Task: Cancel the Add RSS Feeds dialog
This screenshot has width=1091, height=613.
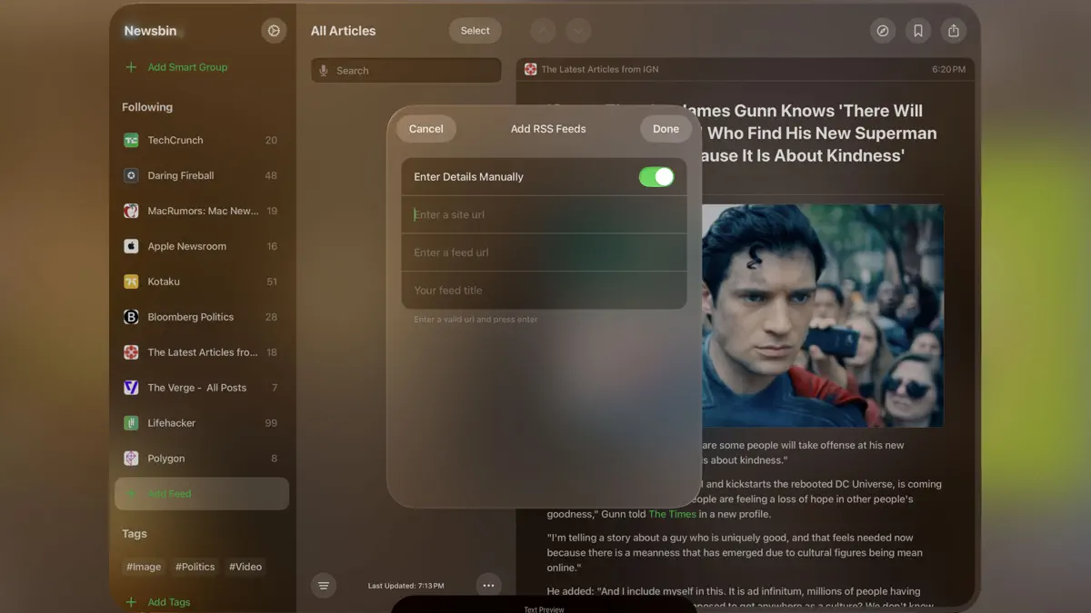Action: (425, 128)
